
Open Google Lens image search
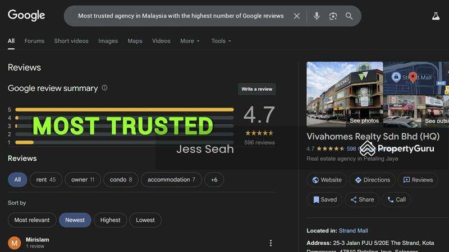(x=333, y=16)
